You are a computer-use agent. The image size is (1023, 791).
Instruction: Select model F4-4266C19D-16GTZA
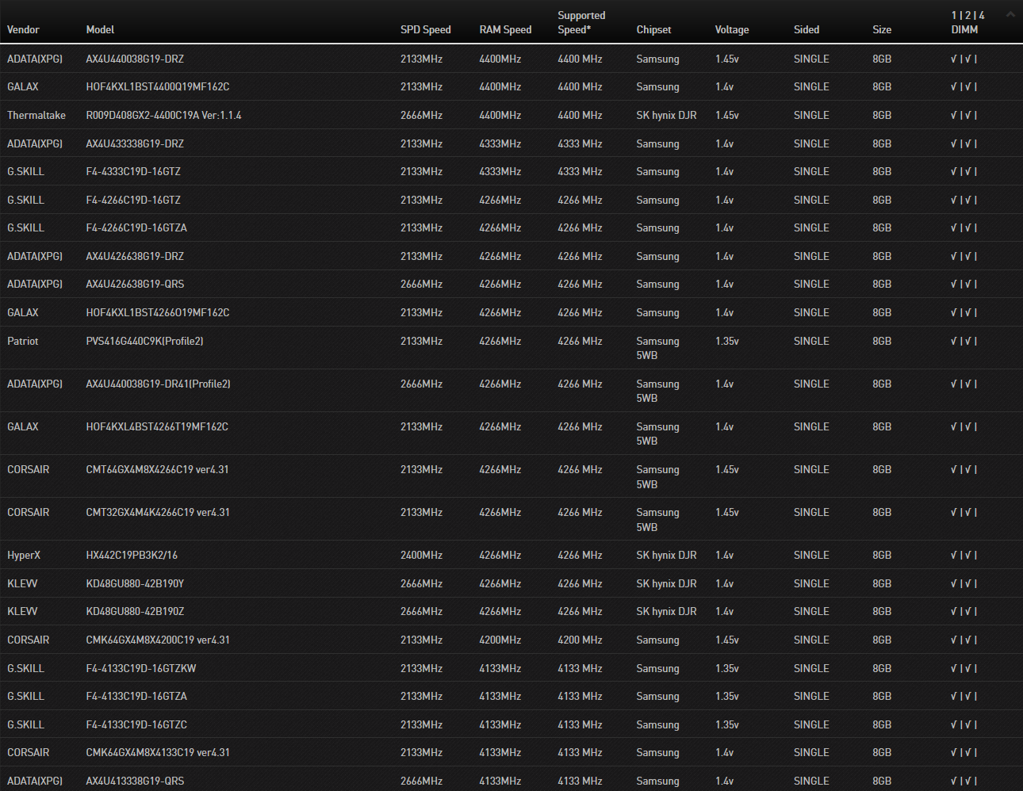click(x=136, y=228)
